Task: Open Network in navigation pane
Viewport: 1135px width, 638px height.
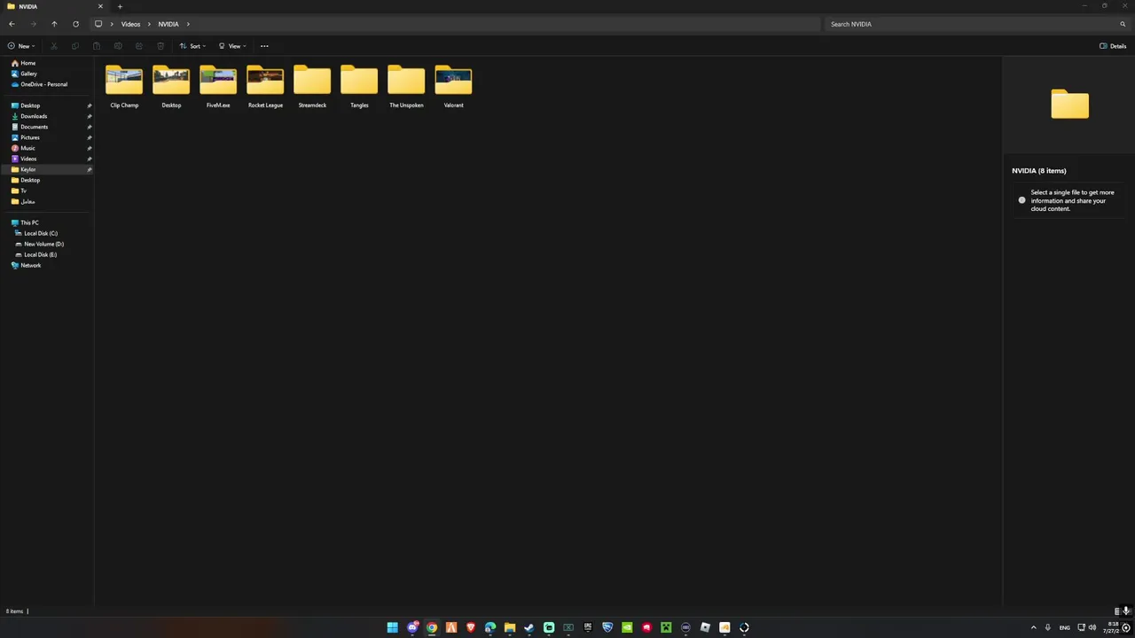Action: pyautogui.click(x=30, y=265)
